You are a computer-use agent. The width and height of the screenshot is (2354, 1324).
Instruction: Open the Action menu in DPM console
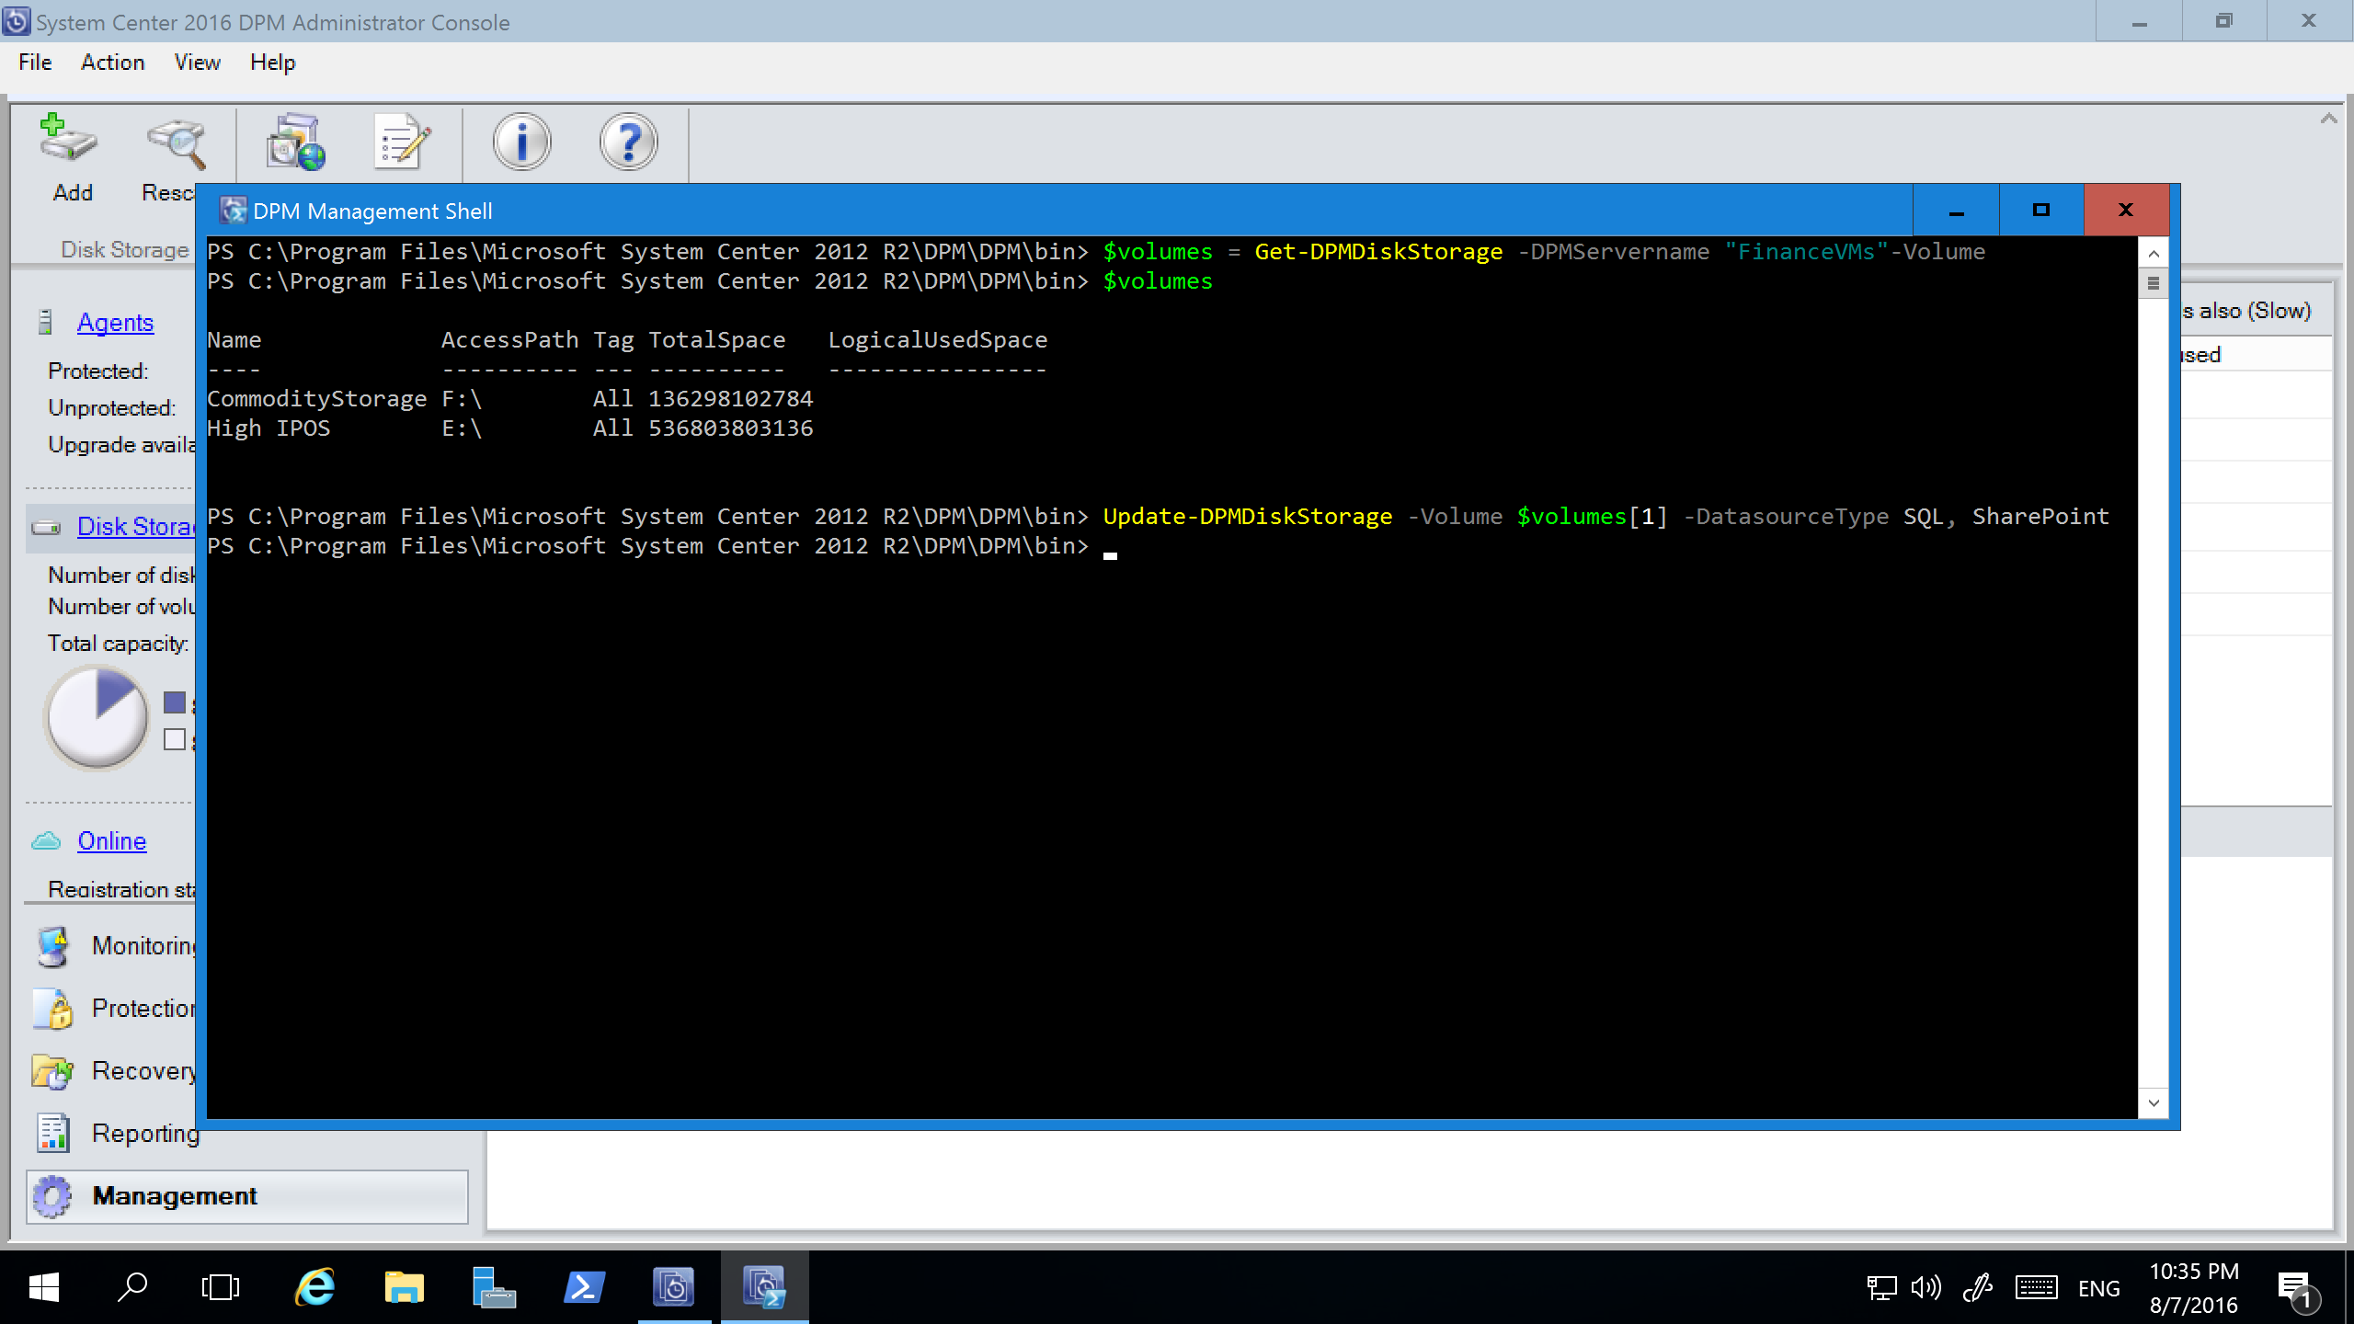tap(111, 62)
